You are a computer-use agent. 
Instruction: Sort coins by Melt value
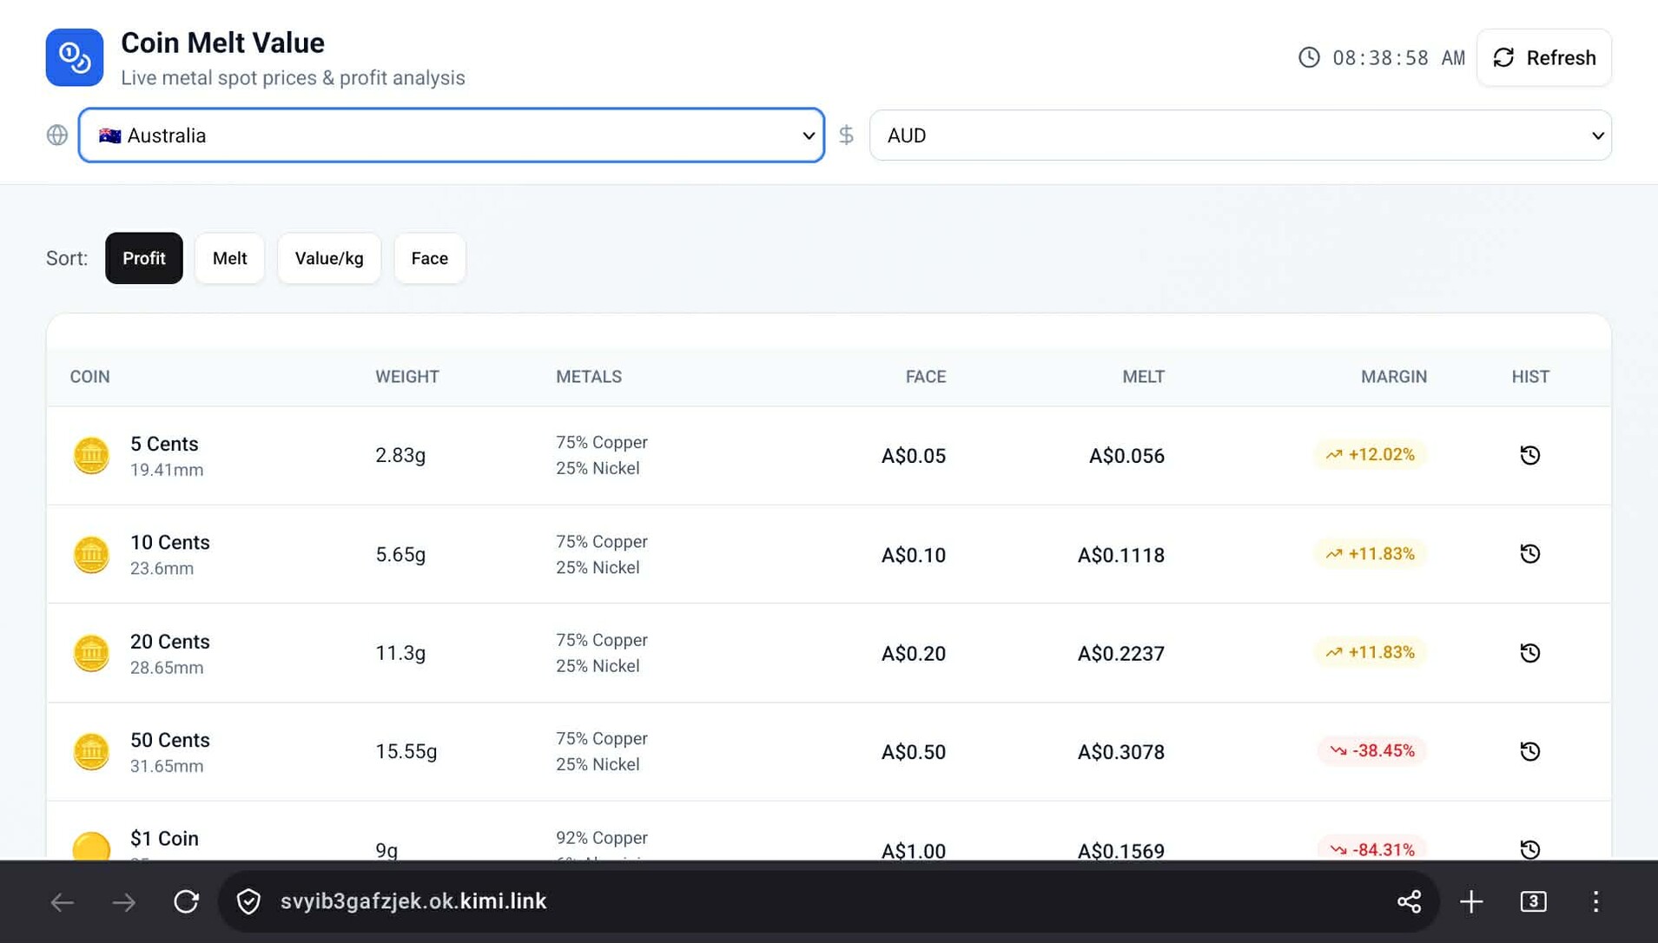coord(229,258)
